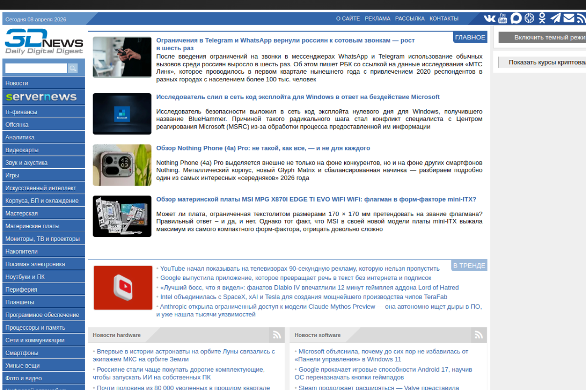The height and width of the screenshot is (390, 586).
Task: Click the email envelope icon
Action: [x=569, y=18]
